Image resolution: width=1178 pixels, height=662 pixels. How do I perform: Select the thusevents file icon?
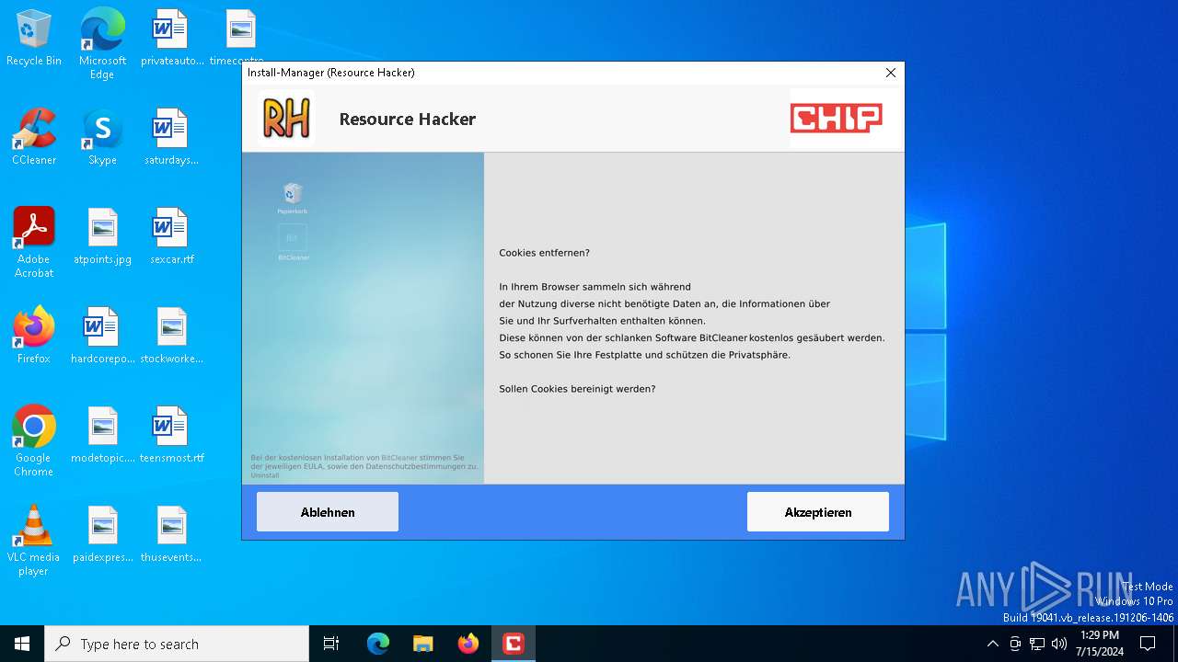172,535
